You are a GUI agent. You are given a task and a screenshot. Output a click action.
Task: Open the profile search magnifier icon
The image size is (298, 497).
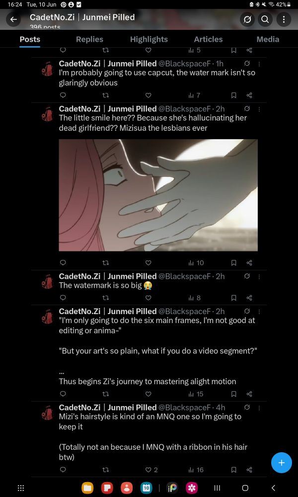click(x=265, y=20)
